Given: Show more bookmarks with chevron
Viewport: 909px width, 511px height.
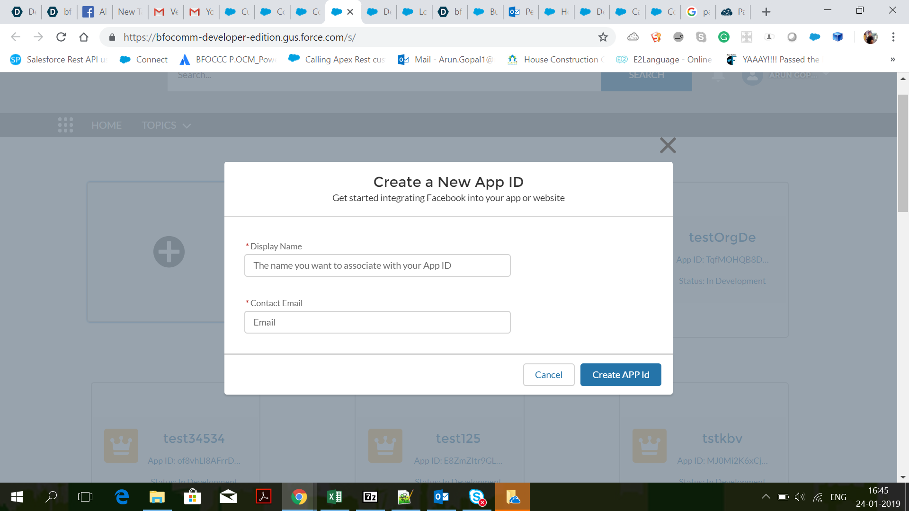Looking at the screenshot, I should coord(892,60).
